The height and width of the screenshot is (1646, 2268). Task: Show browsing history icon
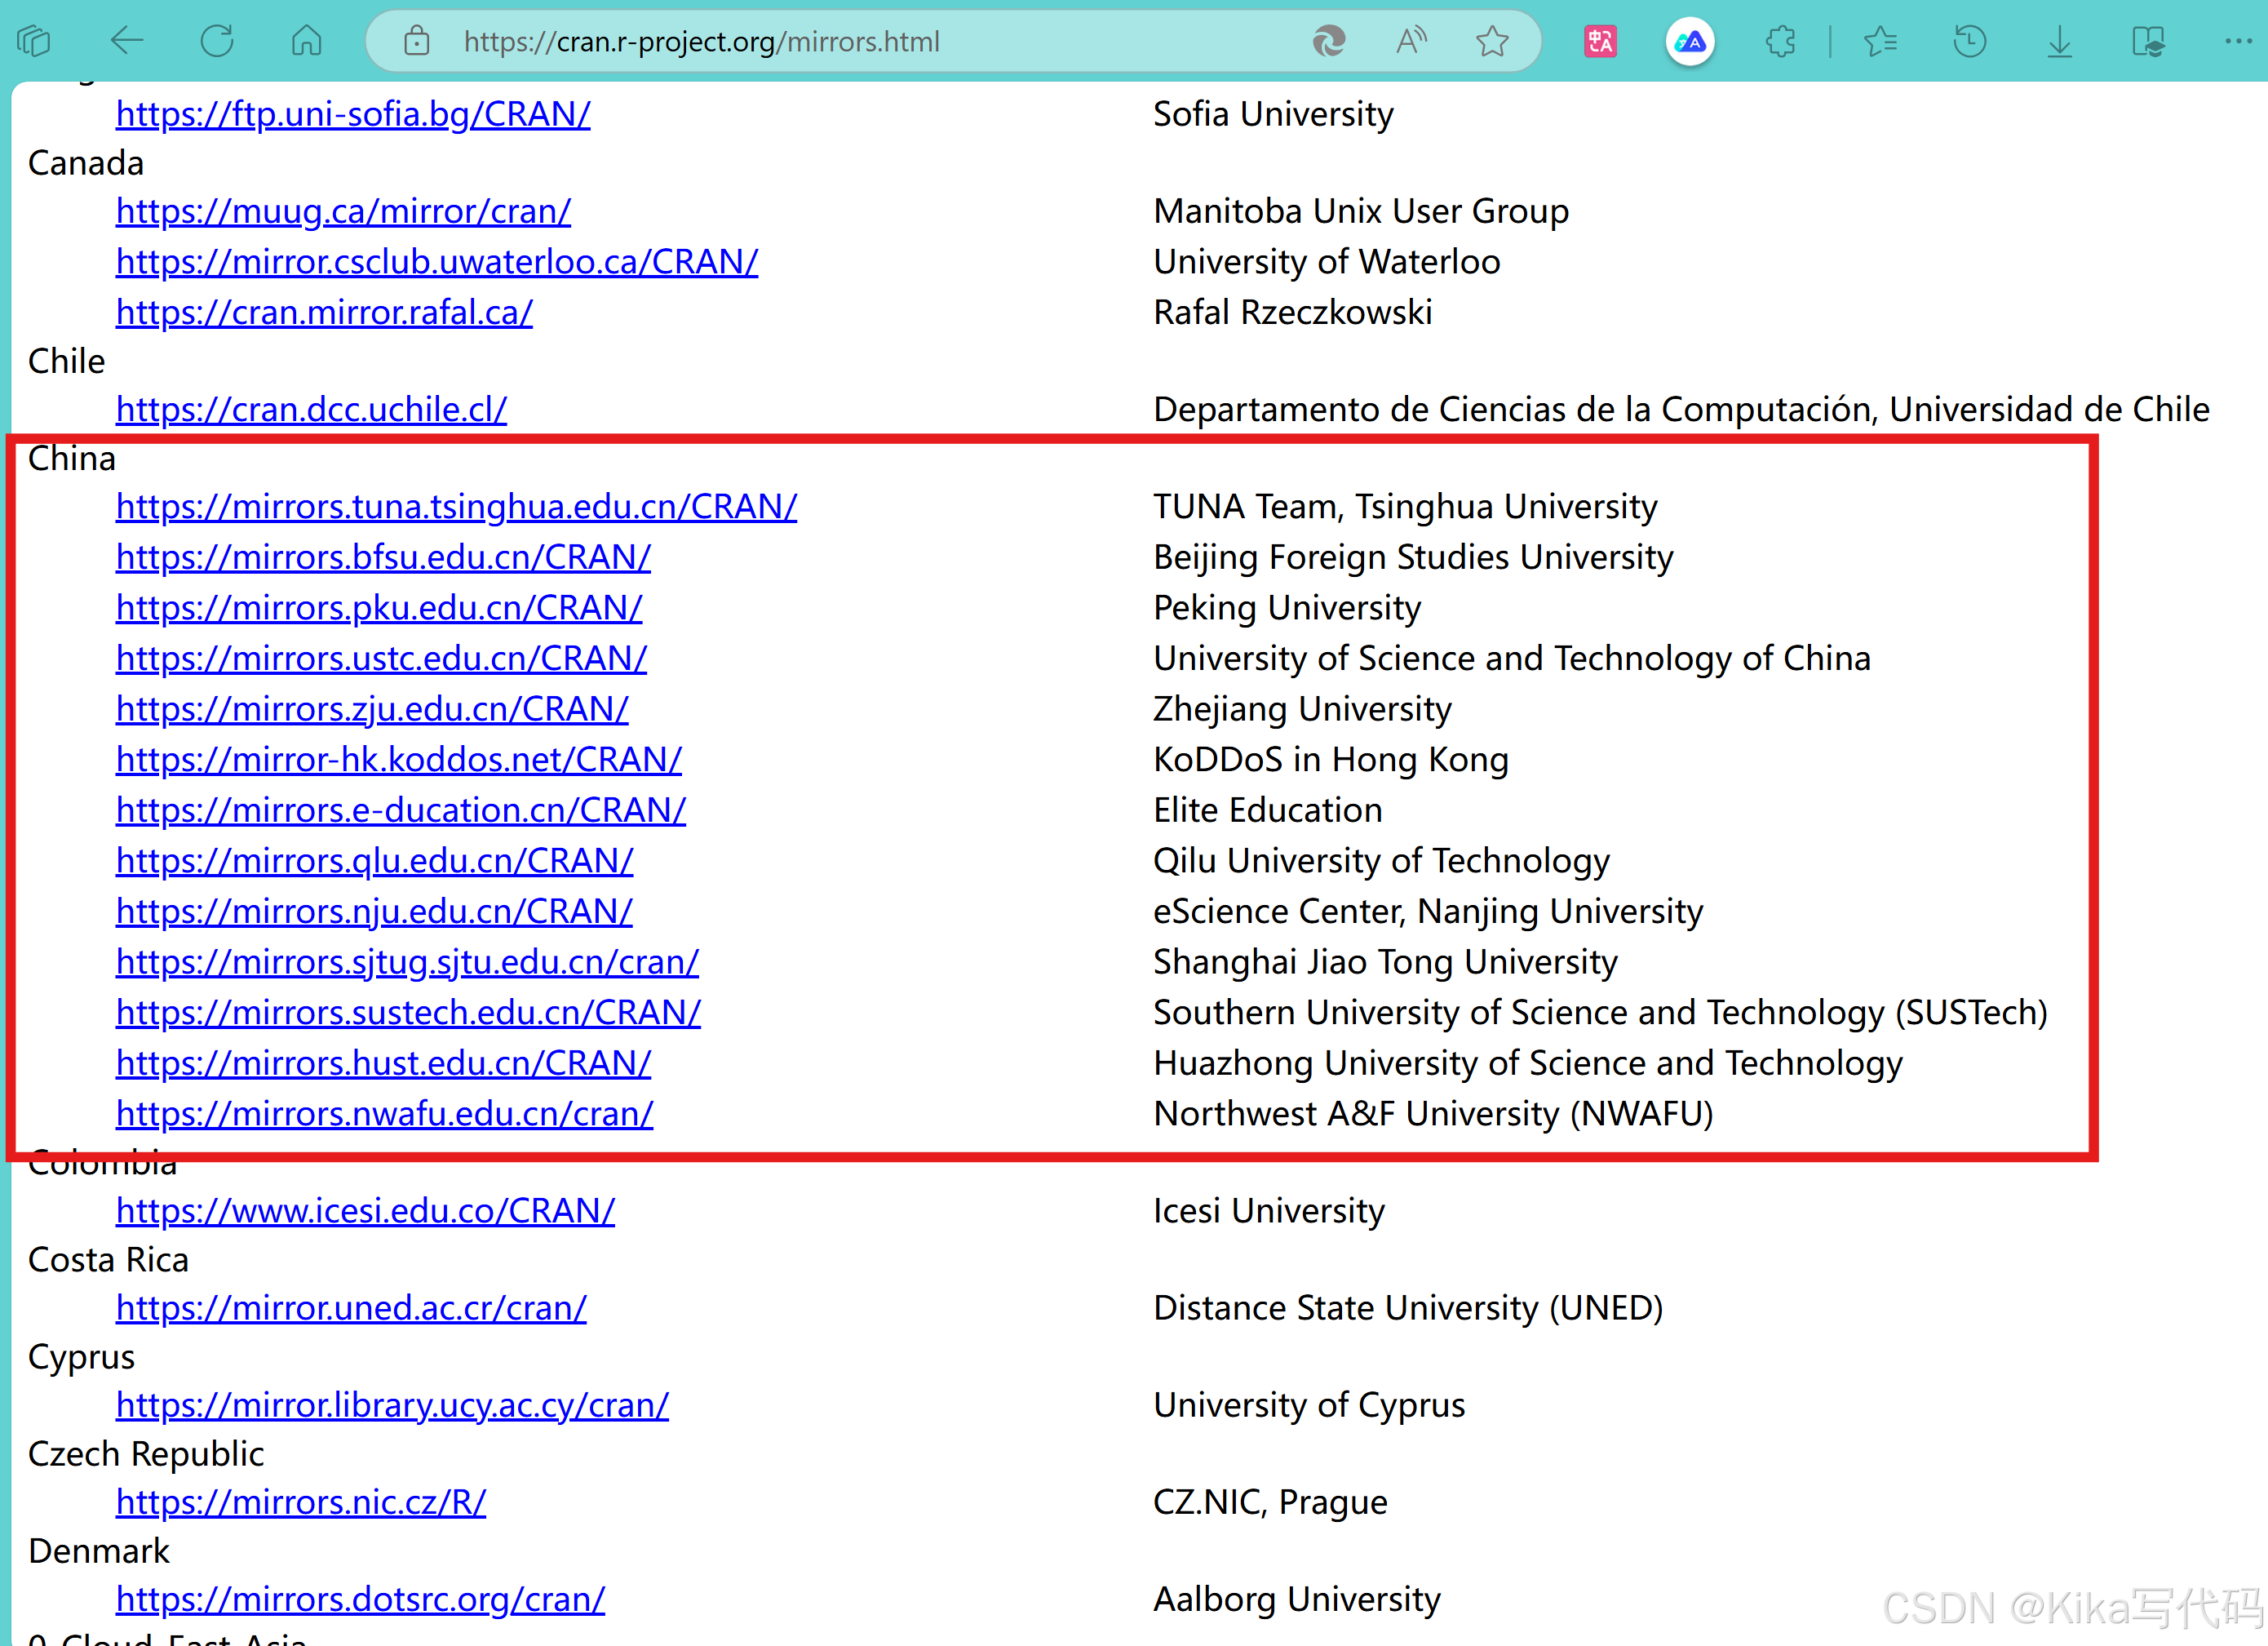(1969, 41)
